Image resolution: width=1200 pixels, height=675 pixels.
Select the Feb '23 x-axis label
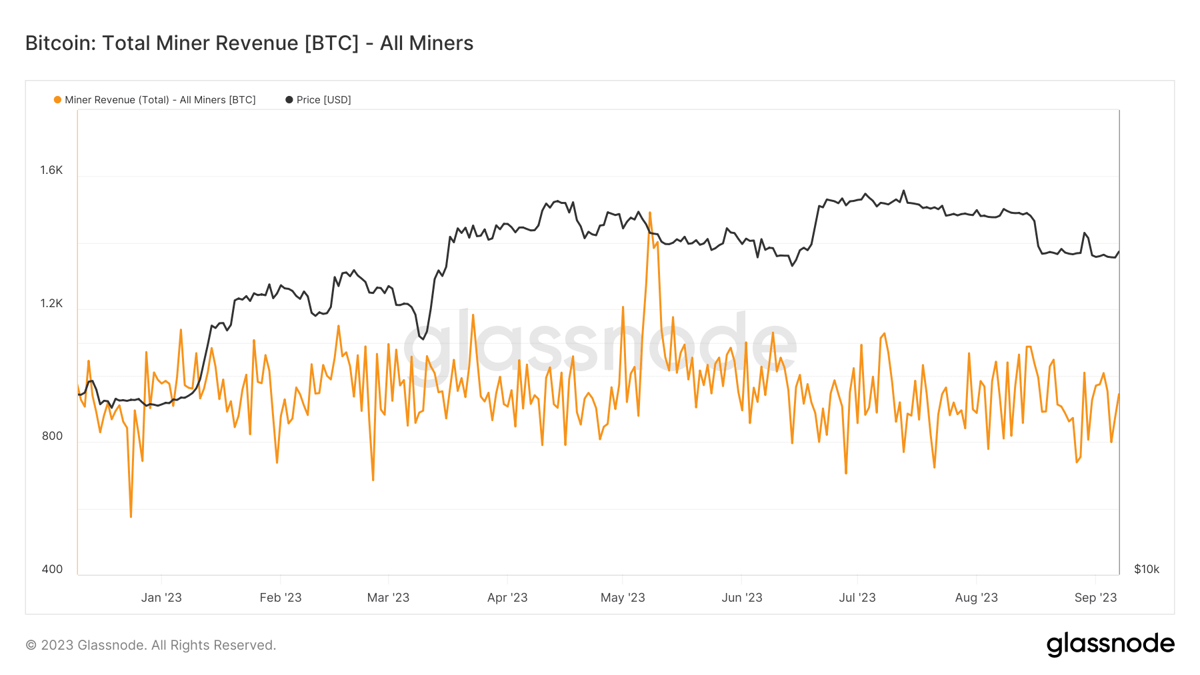281,598
